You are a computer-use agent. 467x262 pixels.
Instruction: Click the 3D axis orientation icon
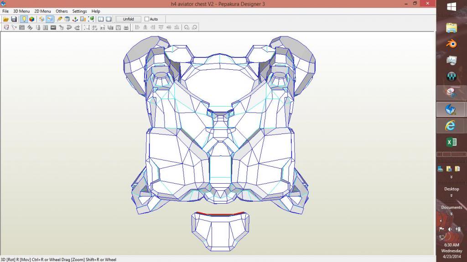(x=75, y=19)
